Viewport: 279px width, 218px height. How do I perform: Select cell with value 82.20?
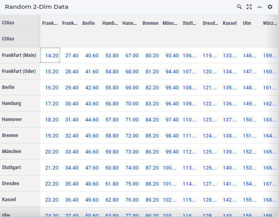coord(151,87)
